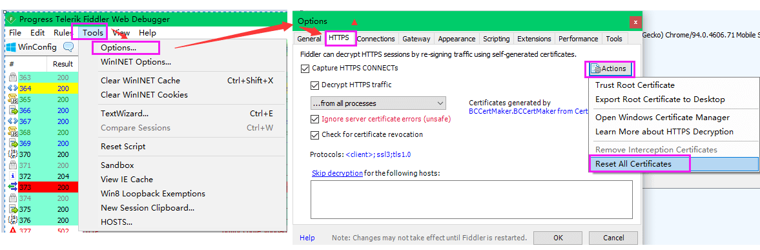Screen dimensions: 760x250
Task: Select session 371 lock icon
Action: click(x=13, y=165)
